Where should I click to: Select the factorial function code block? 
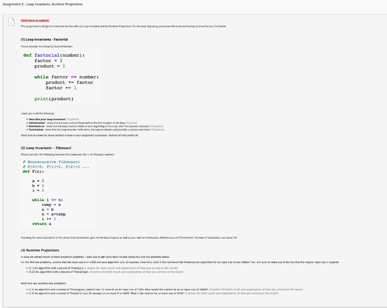(x=60, y=77)
